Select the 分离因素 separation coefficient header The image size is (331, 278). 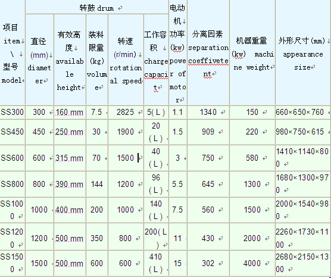click(x=208, y=54)
